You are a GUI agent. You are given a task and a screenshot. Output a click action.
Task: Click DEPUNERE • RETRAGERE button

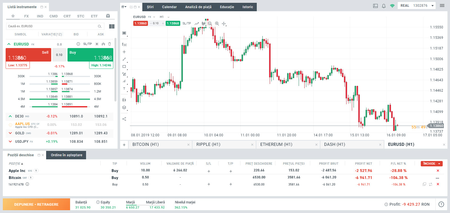pos(36,204)
